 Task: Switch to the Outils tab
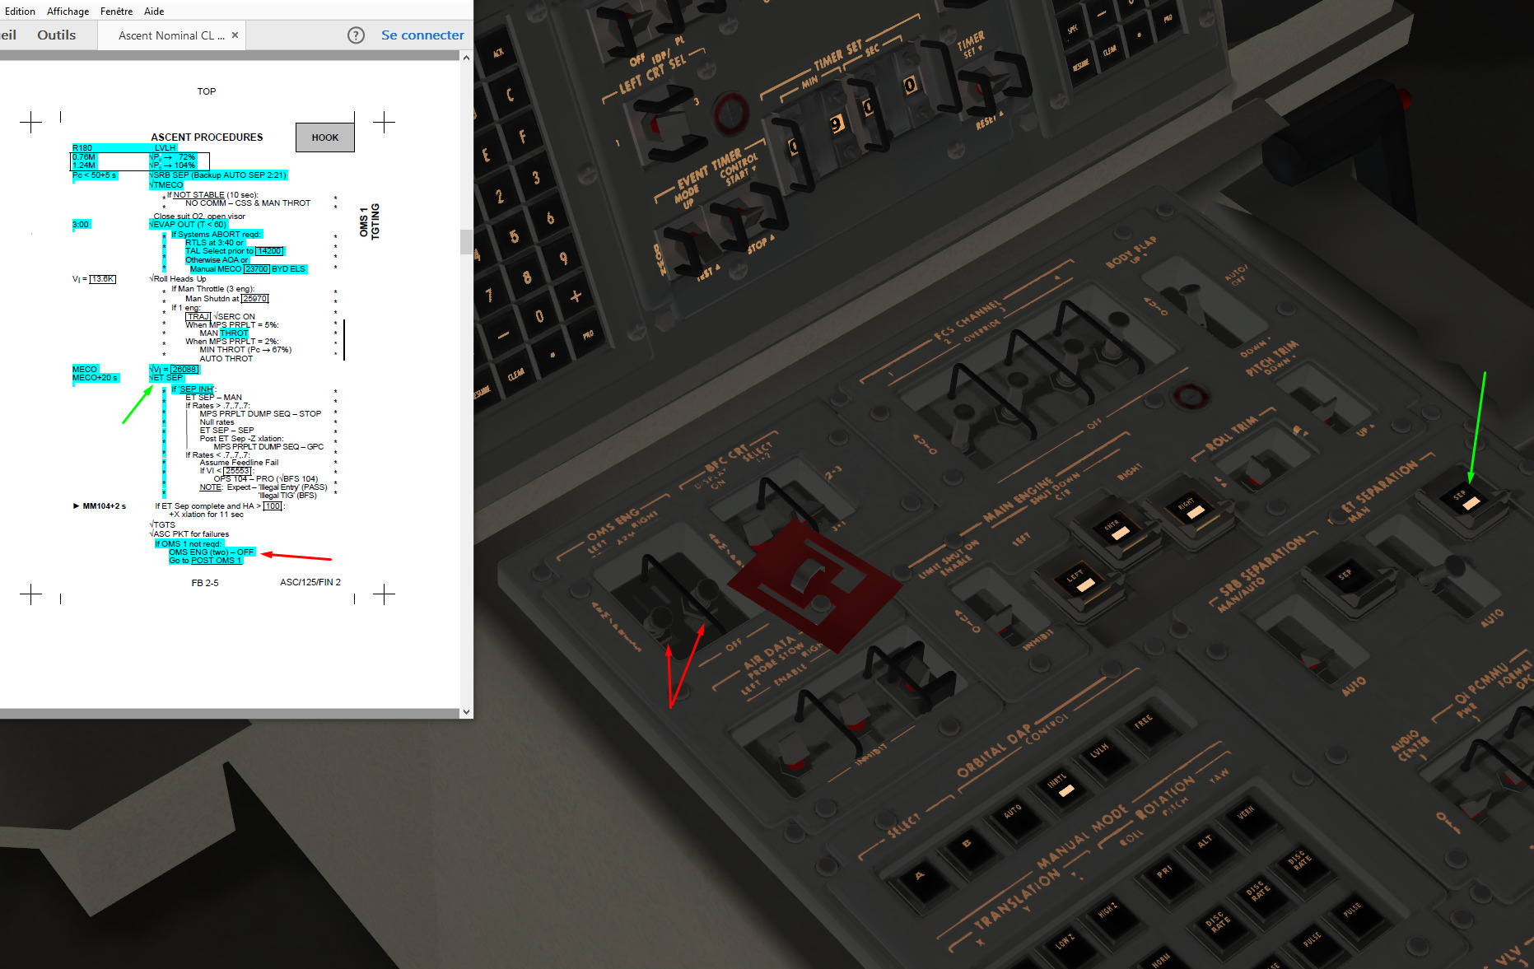(56, 35)
